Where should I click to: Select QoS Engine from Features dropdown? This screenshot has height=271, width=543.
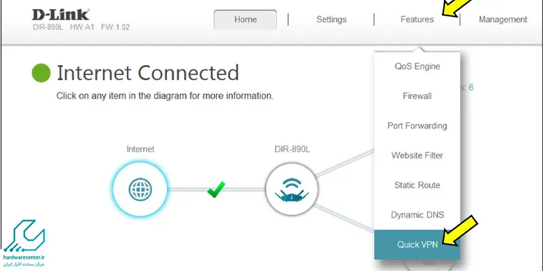[417, 66]
